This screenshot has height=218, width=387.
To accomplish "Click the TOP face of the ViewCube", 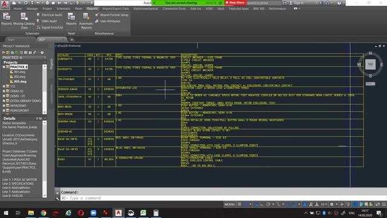I will click(x=370, y=65).
